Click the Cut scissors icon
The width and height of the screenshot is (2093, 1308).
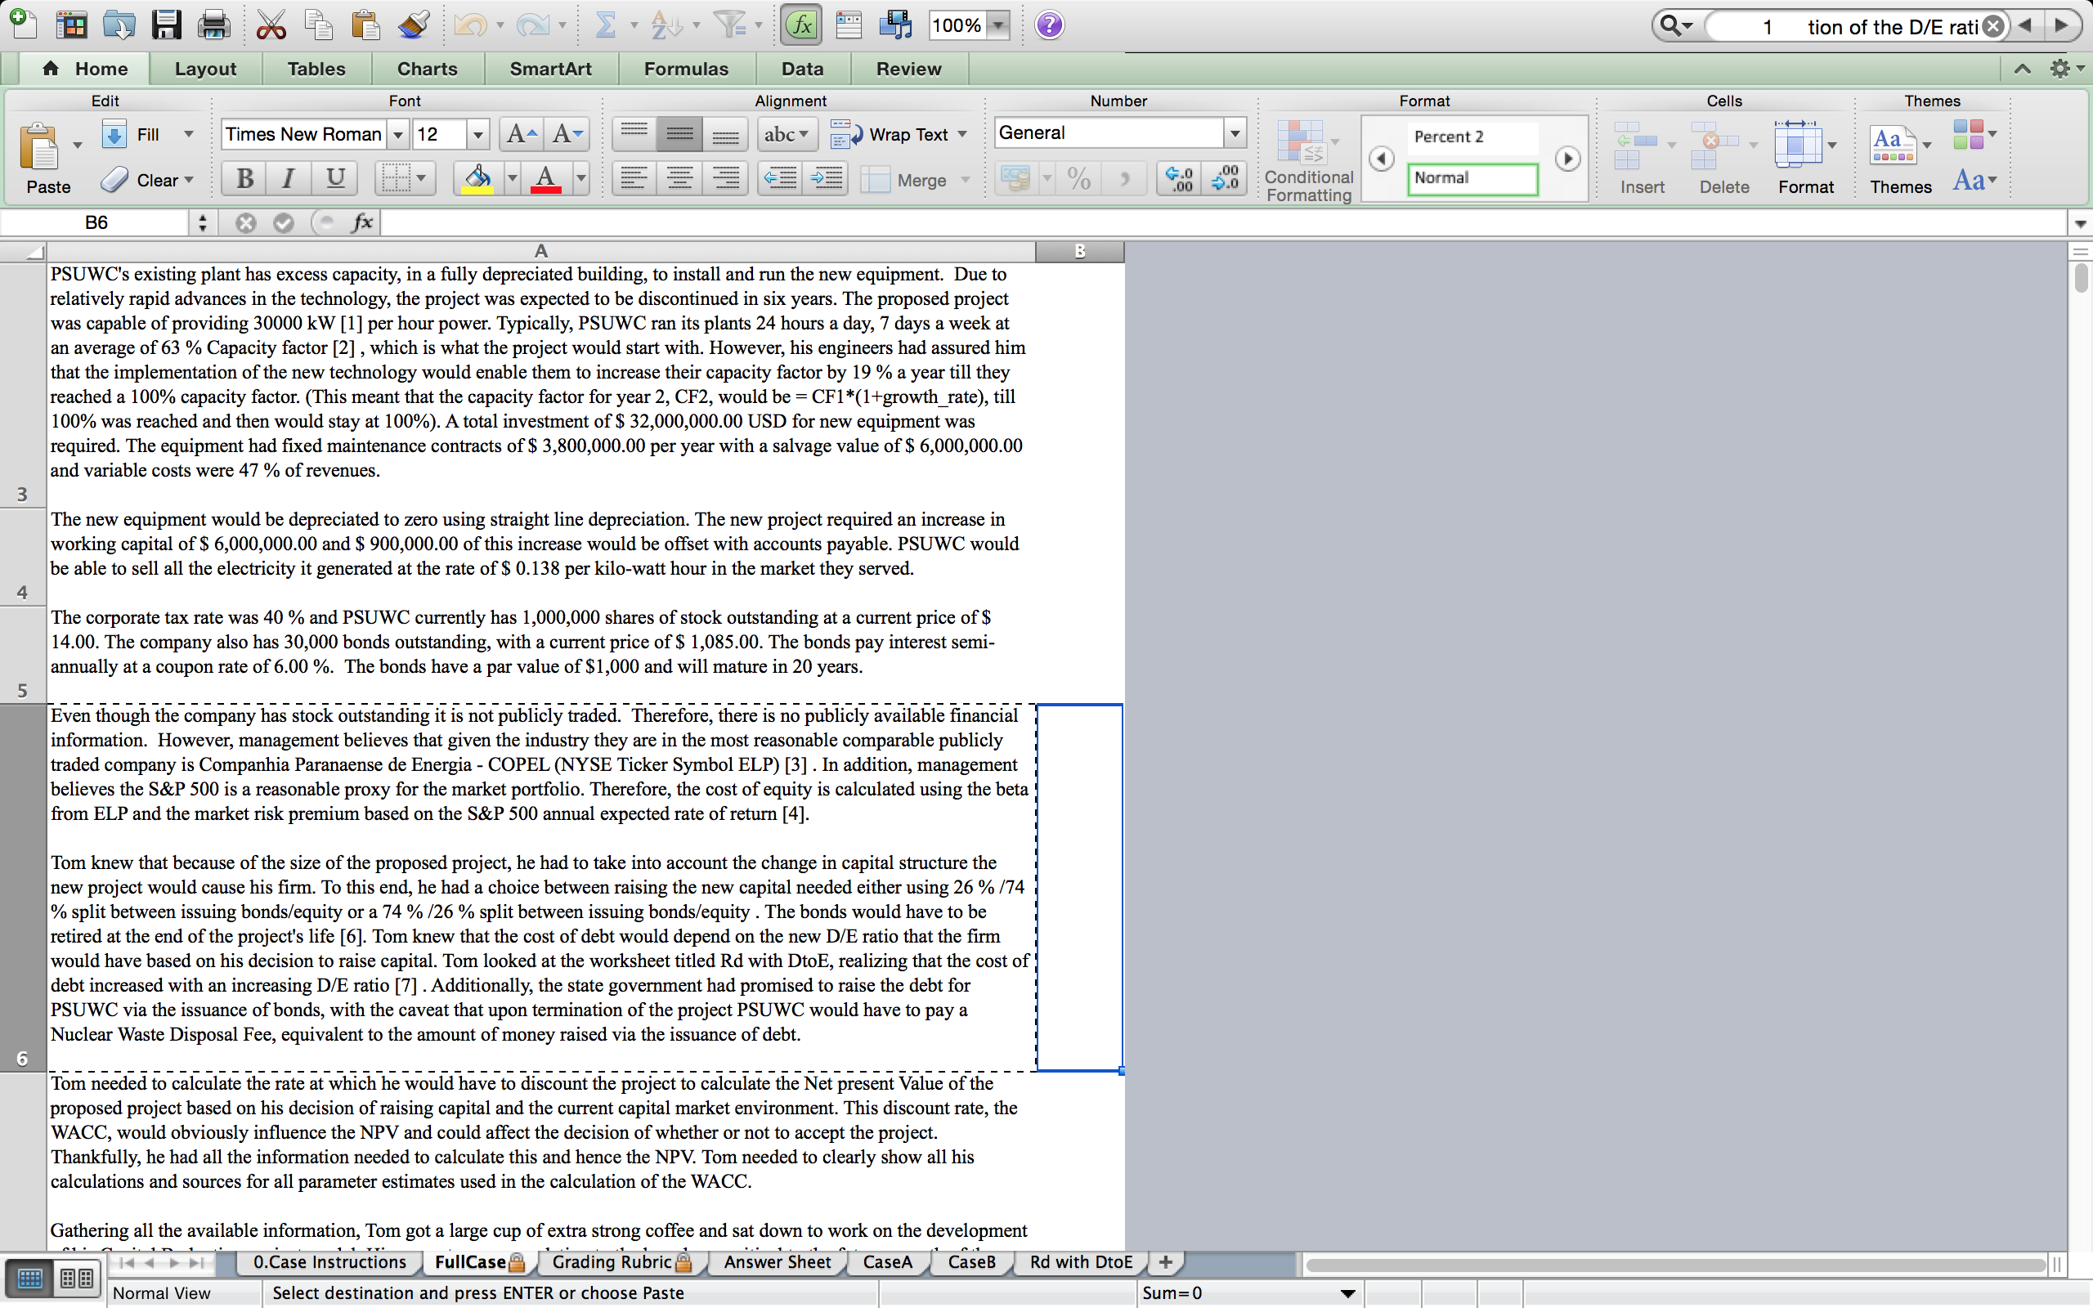(x=271, y=25)
